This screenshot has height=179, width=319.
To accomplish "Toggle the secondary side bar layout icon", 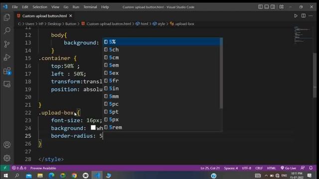I will [273, 7].
